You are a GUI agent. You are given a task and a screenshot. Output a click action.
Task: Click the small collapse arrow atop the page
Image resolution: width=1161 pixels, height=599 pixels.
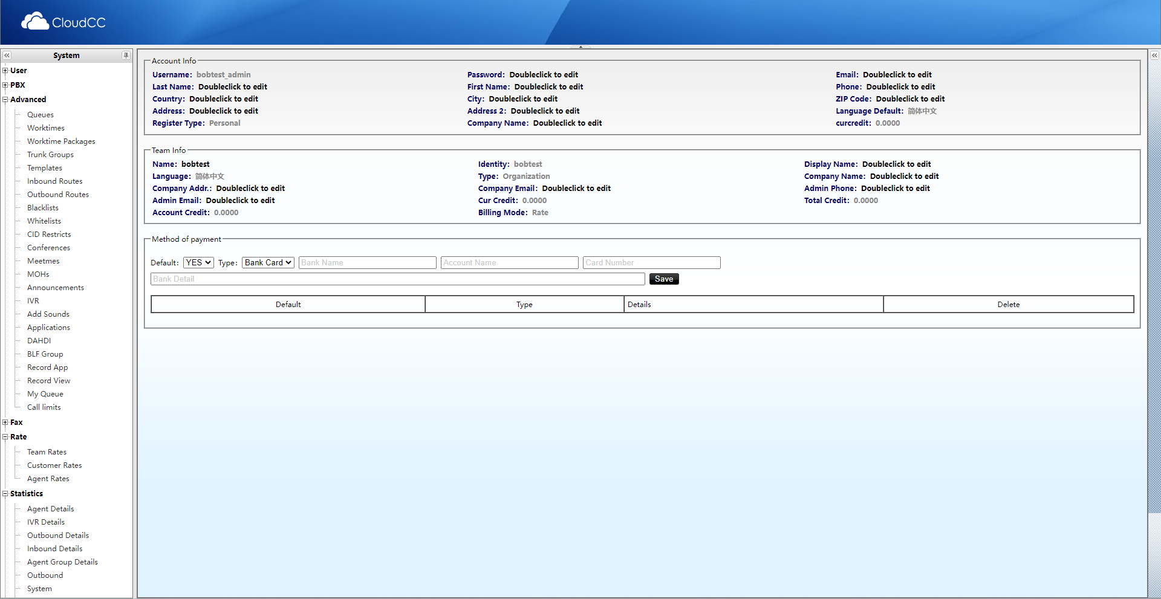(580, 47)
